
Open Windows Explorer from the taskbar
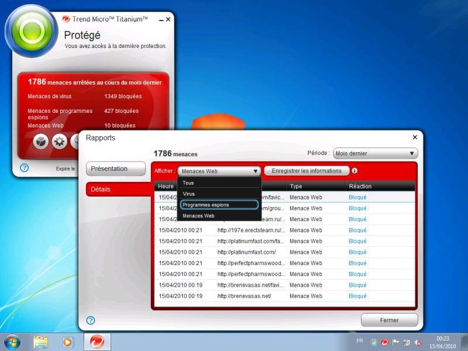click(42, 342)
